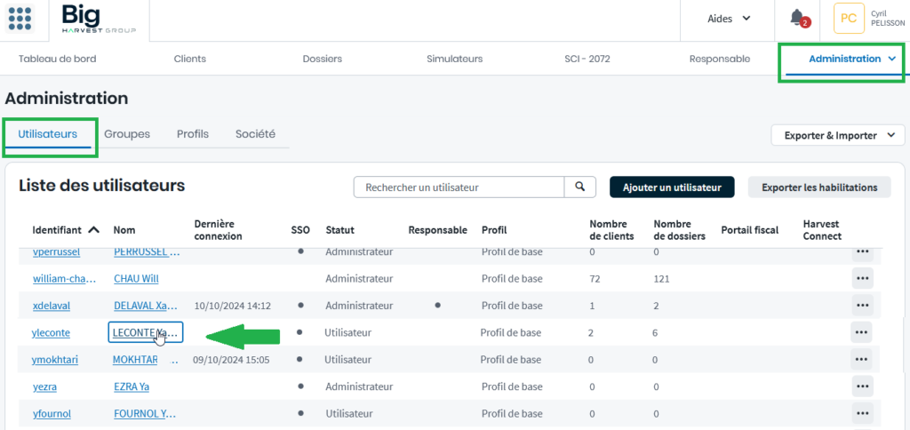The height and width of the screenshot is (430, 910).
Task: Open three-dot menu for yezra row
Action: 860,386
